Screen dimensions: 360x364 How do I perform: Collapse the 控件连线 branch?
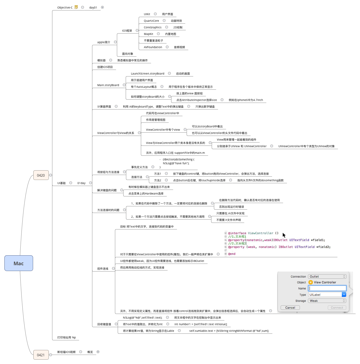point(113,268)
